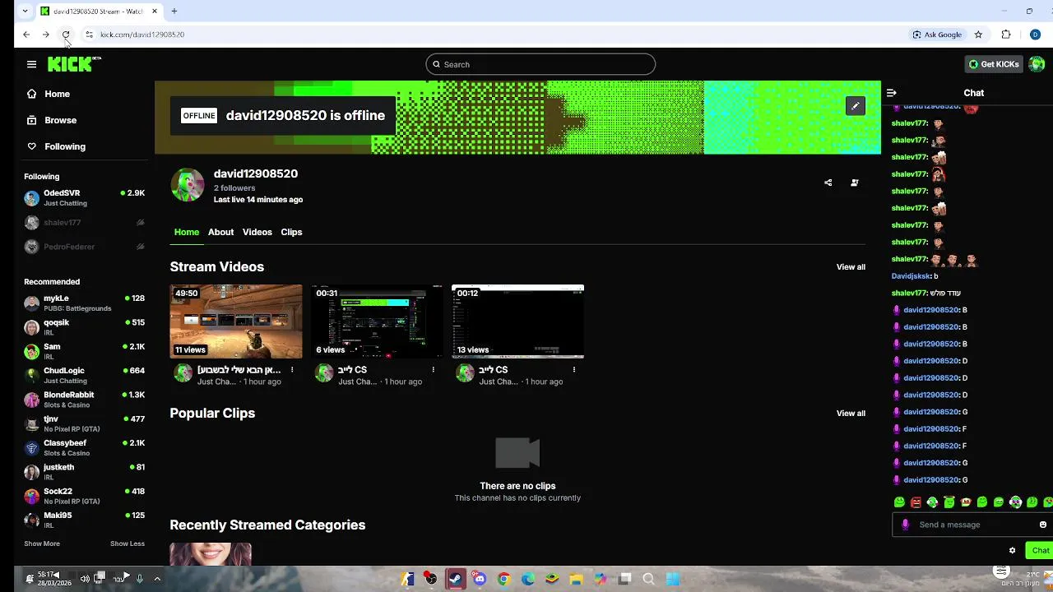Open File Explorer from the taskbar
Image resolution: width=1053 pixels, height=592 pixels.
pos(576,579)
